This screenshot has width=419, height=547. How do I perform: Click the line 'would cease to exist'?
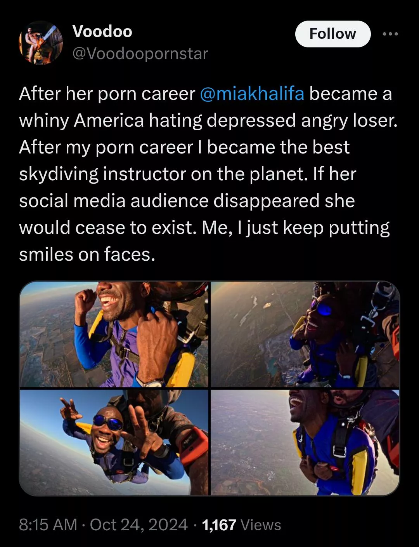[x=106, y=228]
